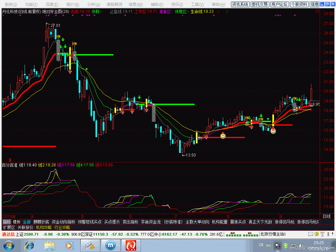Choose the 机构能量 indicator
Screen dimensions: 336x252
pos(220,222)
